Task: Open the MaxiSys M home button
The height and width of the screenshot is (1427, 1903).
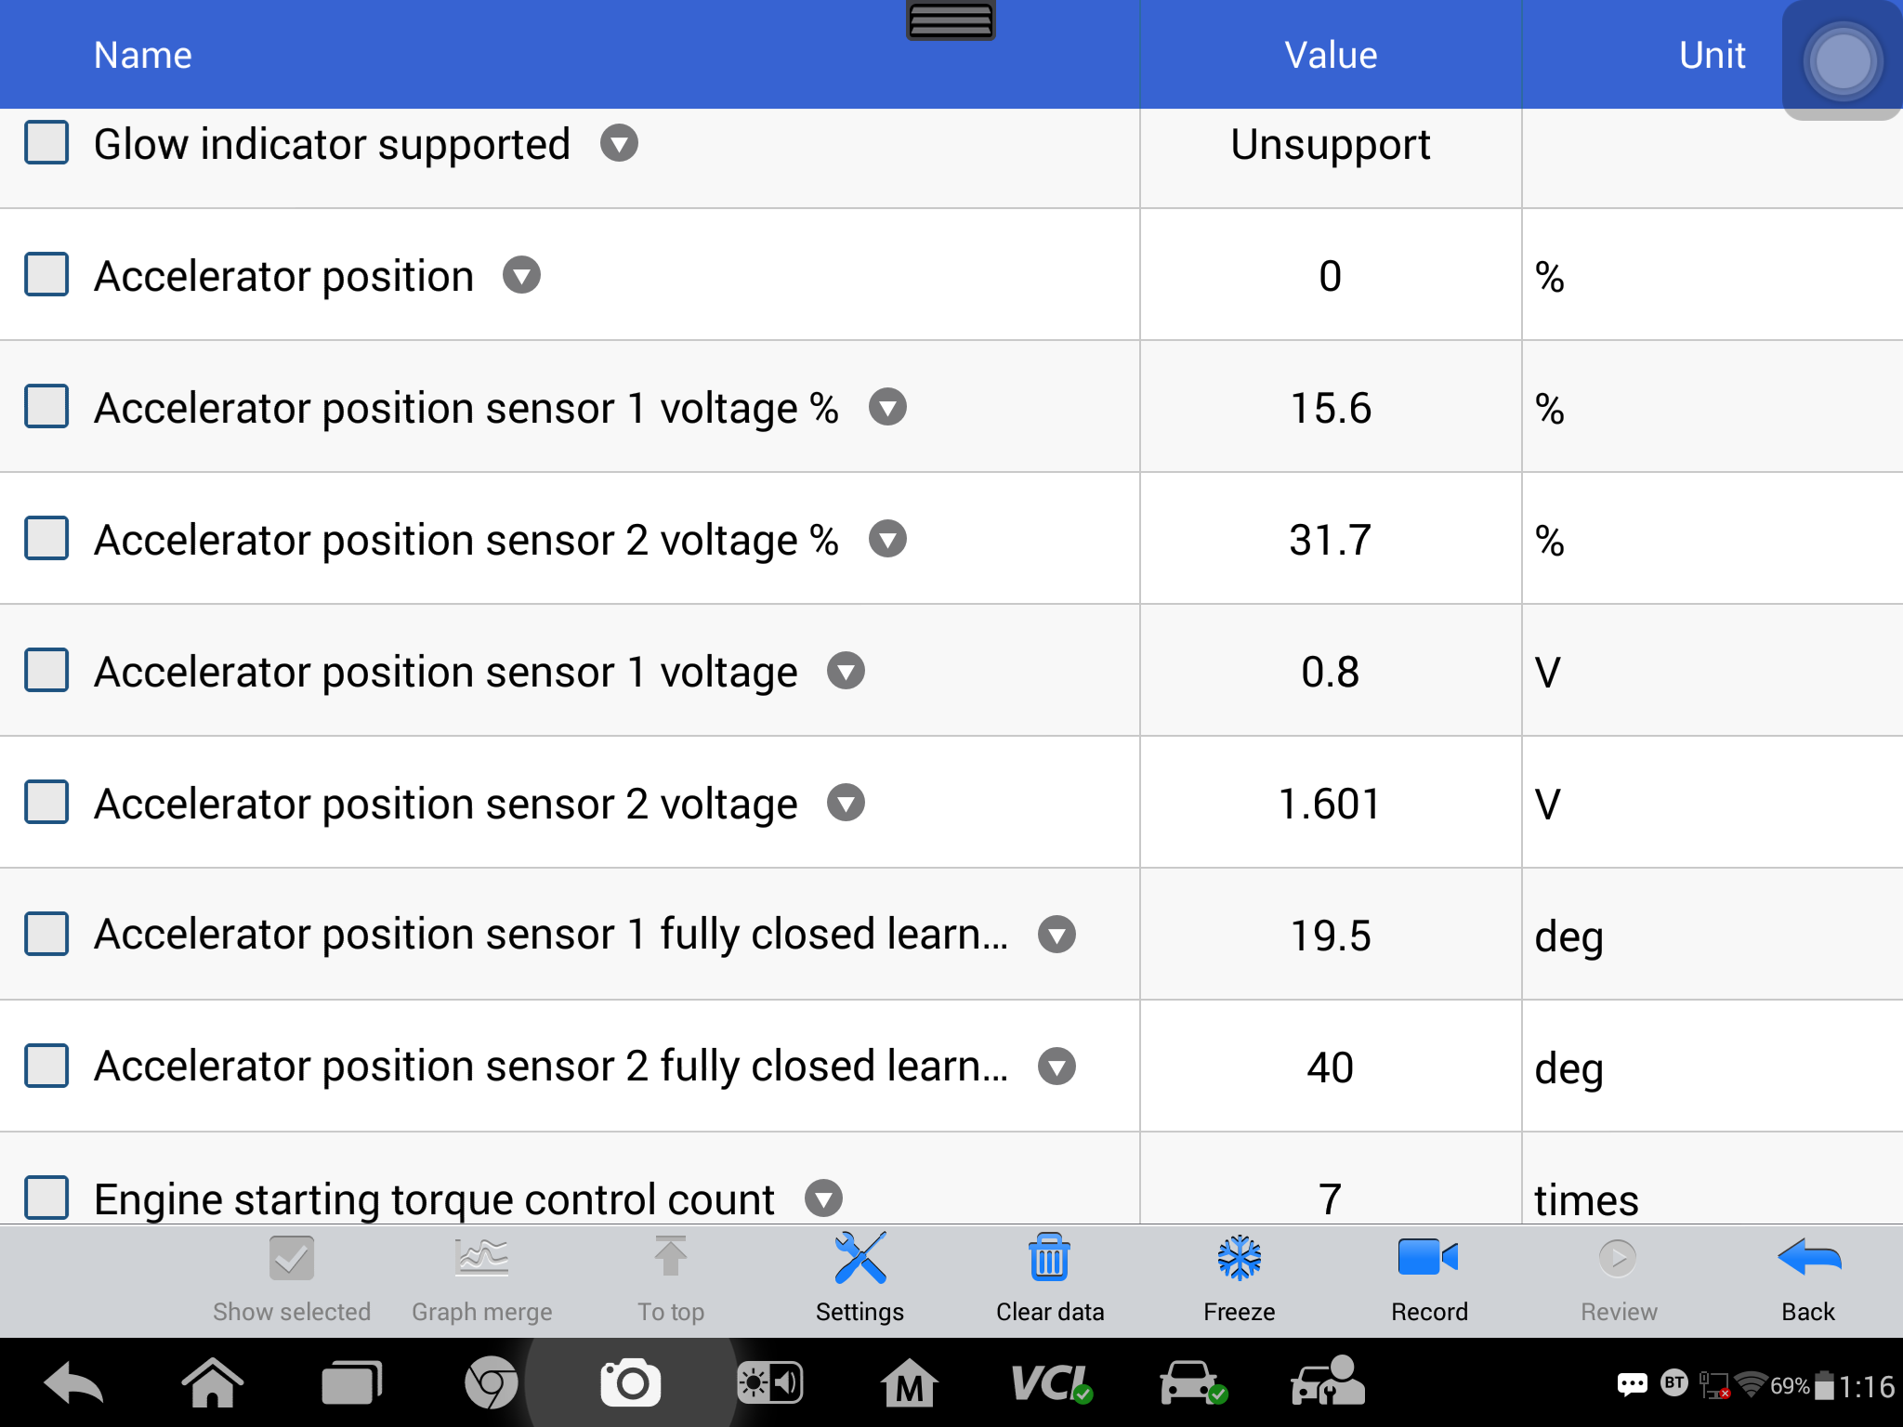Action: click(909, 1383)
